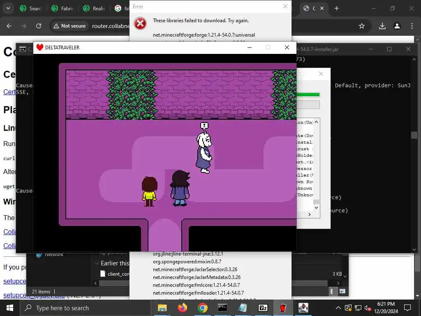Go forward in Chrome

pos(24,26)
